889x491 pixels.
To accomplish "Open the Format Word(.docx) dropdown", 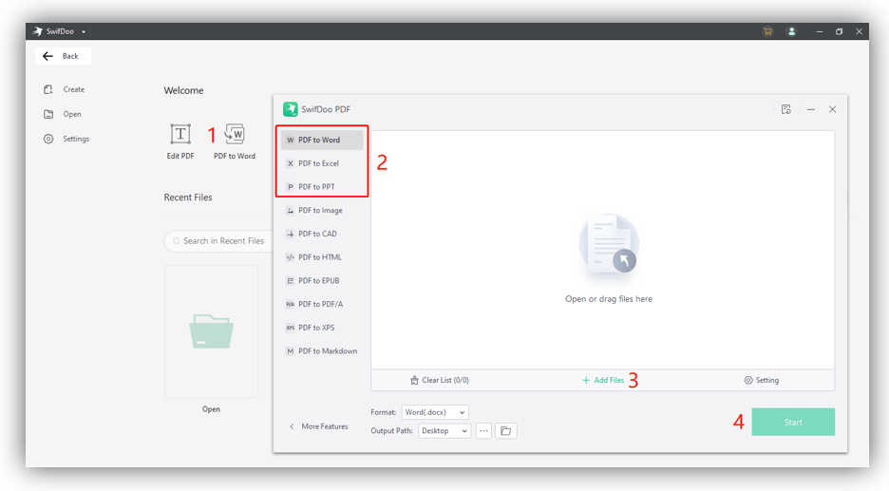I will (x=435, y=412).
